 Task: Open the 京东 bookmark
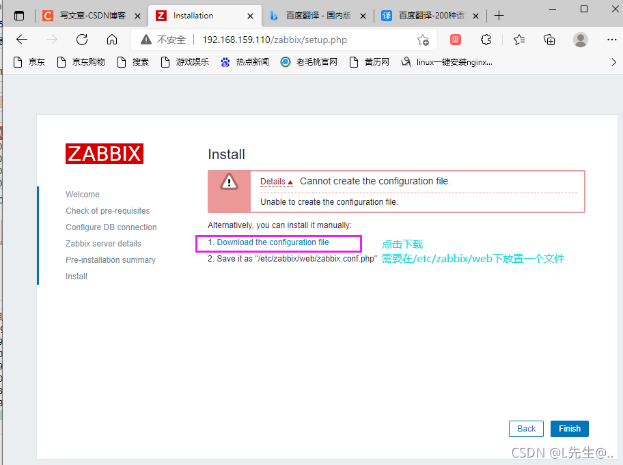point(29,62)
